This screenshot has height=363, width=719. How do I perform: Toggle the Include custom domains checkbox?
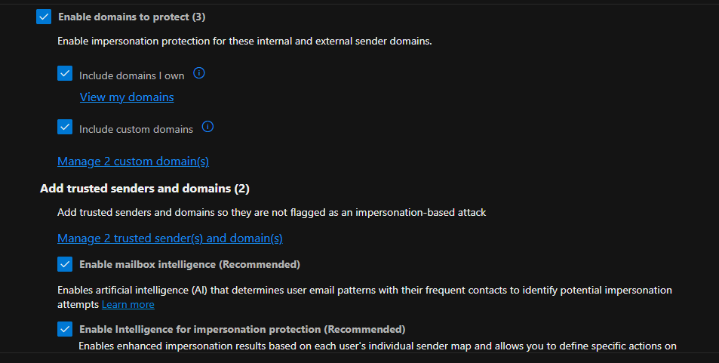tap(65, 127)
